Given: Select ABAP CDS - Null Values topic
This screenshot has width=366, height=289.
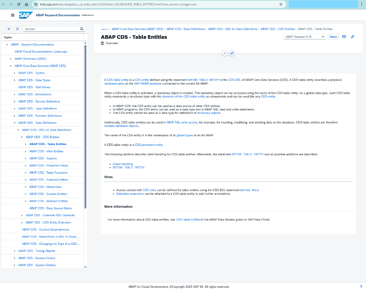Looking at the screenshot, I should click(34, 87).
